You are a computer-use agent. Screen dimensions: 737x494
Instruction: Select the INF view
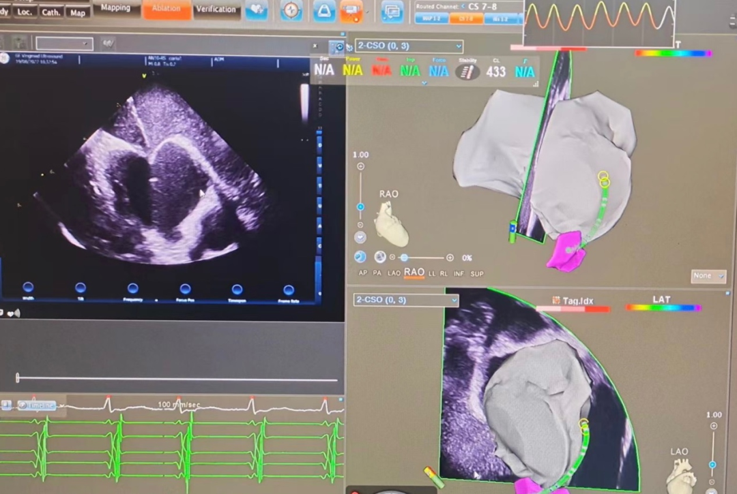pos(459,273)
